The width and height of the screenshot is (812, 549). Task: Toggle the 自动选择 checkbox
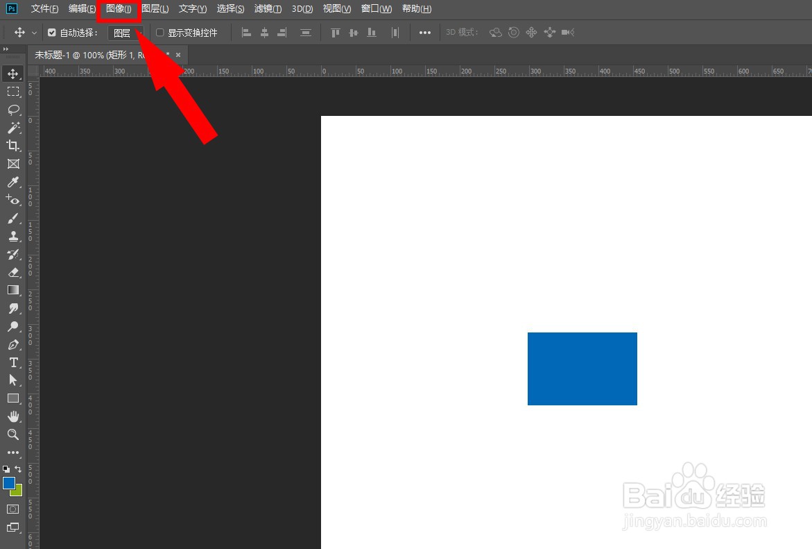pos(52,33)
